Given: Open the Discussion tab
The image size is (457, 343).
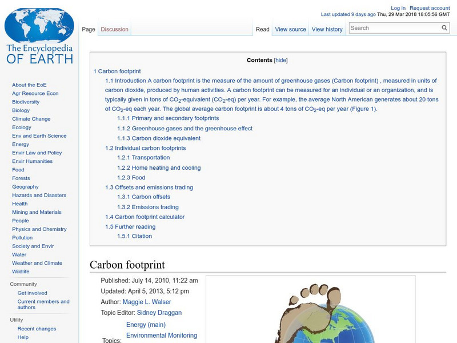Looking at the screenshot, I should [115, 30].
